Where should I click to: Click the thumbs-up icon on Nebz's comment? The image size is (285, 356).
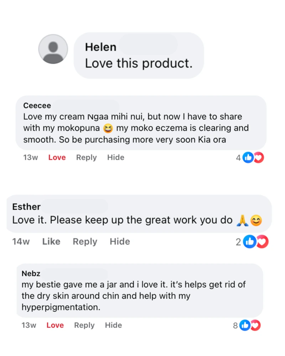coord(245,325)
